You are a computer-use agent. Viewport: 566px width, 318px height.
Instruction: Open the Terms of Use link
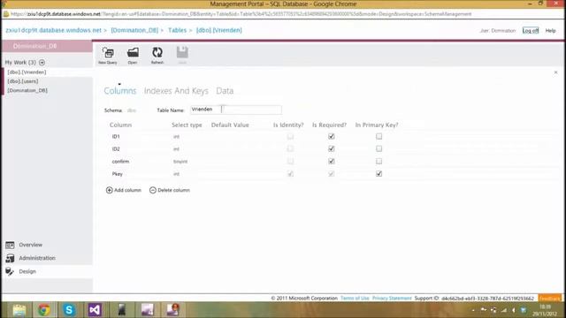pos(355,299)
